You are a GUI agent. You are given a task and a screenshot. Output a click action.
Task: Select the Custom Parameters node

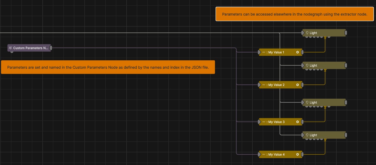point(29,48)
